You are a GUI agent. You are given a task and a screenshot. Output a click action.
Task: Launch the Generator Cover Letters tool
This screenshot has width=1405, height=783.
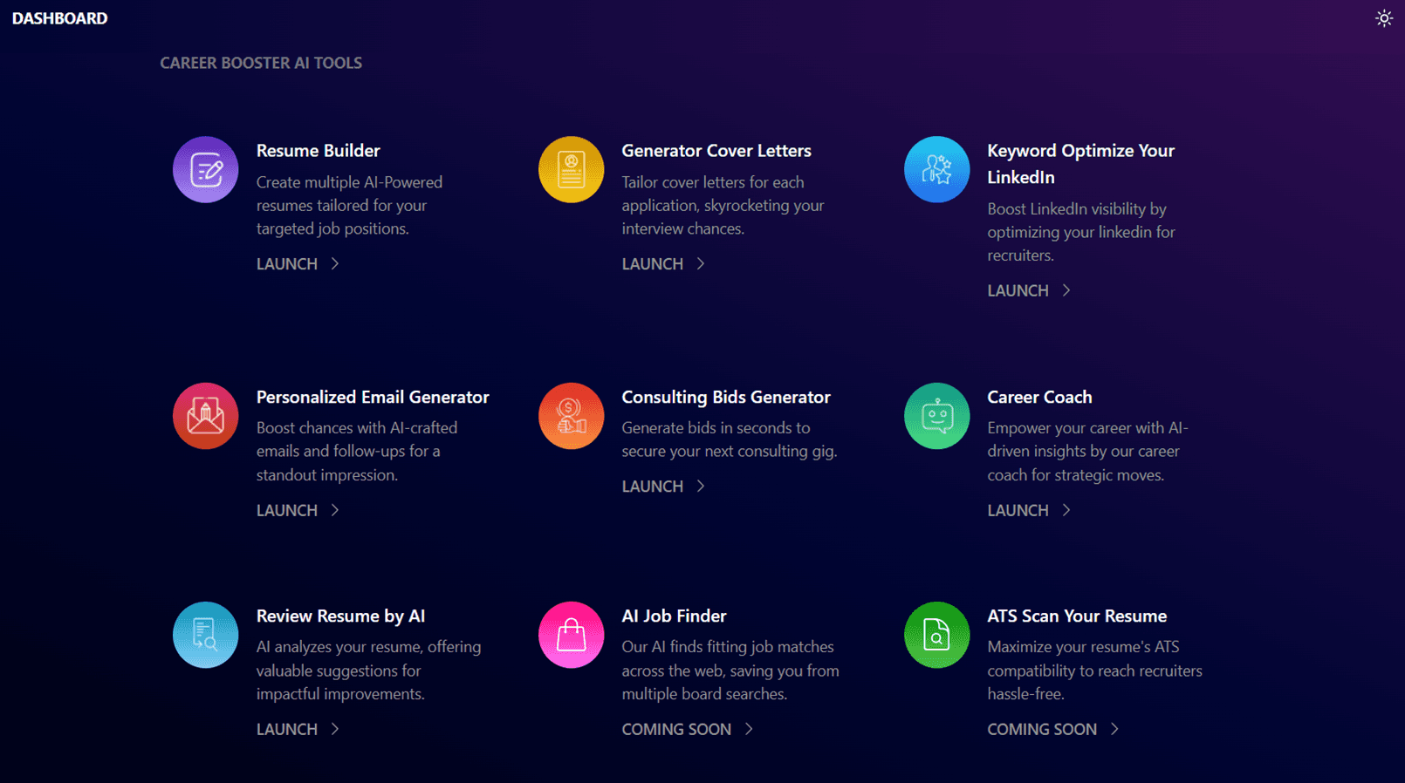652,264
